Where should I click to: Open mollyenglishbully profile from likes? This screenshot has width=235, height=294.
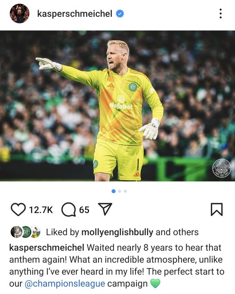[117, 232]
